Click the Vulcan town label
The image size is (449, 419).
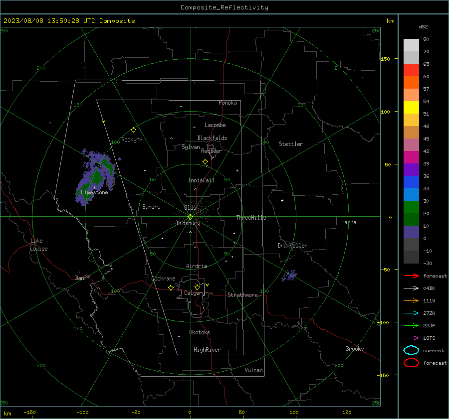tap(253, 370)
